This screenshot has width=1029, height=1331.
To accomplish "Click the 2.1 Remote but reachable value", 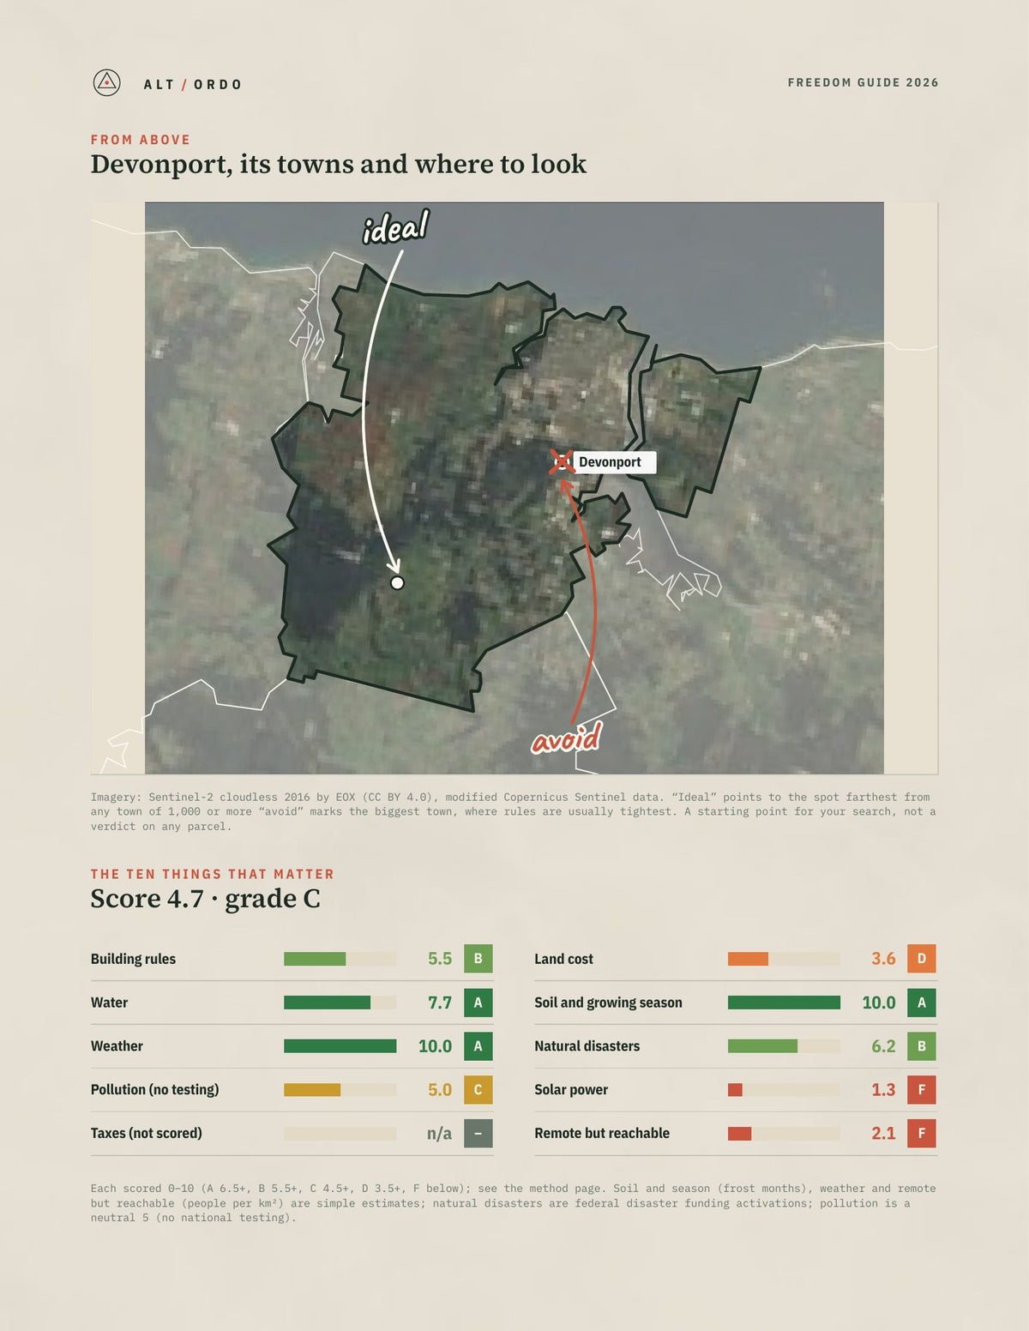I will tap(883, 1134).
